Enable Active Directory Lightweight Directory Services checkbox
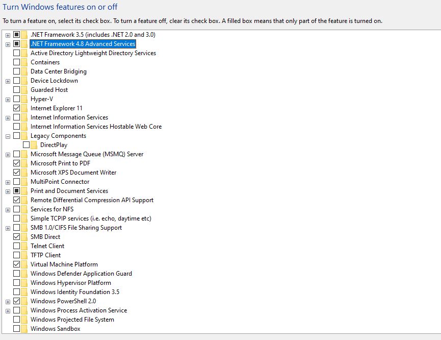This screenshot has height=340, width=441. pos(17,53)
